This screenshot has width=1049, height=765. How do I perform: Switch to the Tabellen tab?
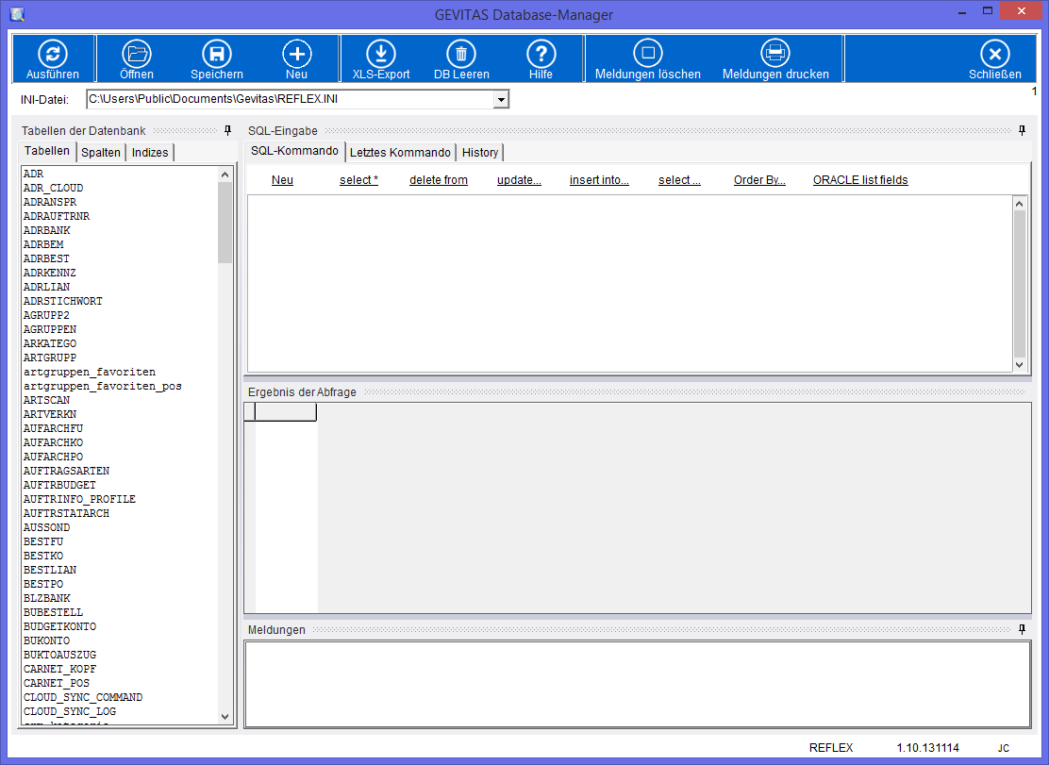coord(47,151)
